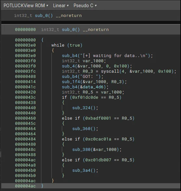This screenshot has width=181, height=191.
Task: Select variable declaration int32_t var_1000
Action: tap(84, 61)
